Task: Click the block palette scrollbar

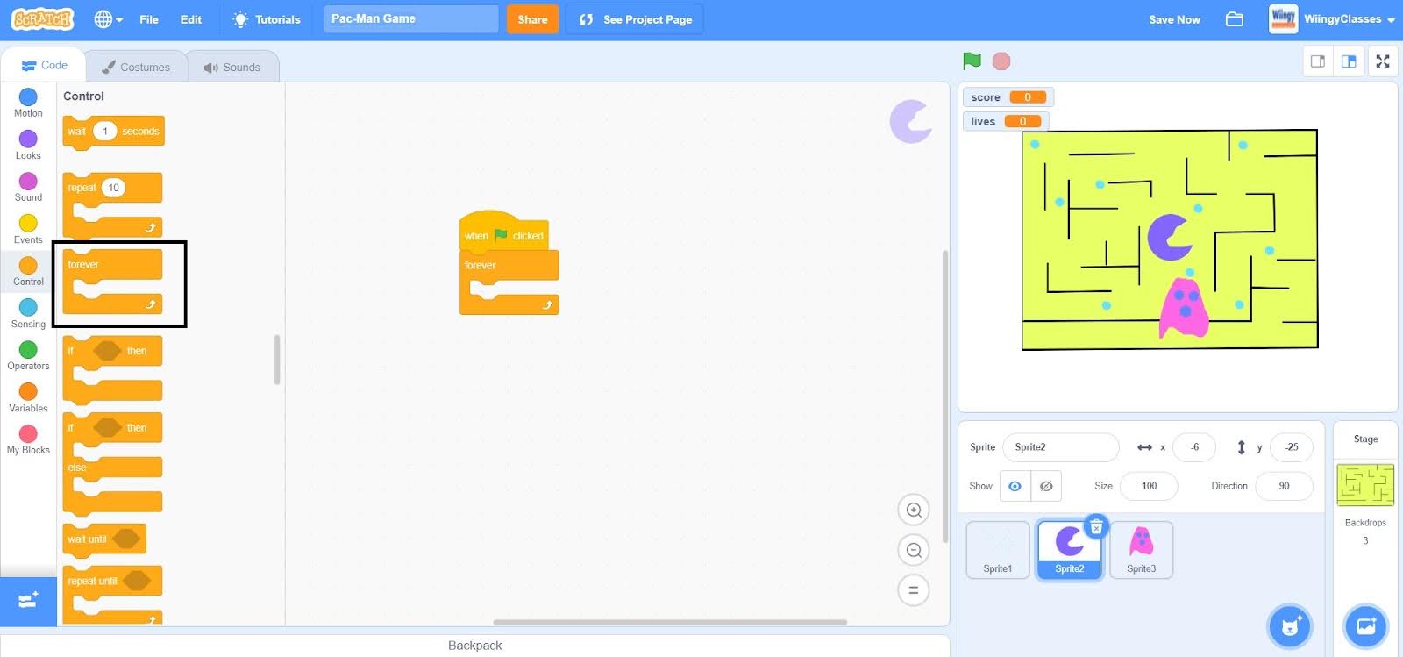Action: (277, 360)
